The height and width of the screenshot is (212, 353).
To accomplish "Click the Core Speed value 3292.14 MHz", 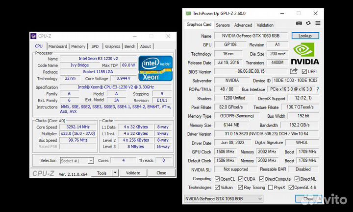I will pos(78,127).
